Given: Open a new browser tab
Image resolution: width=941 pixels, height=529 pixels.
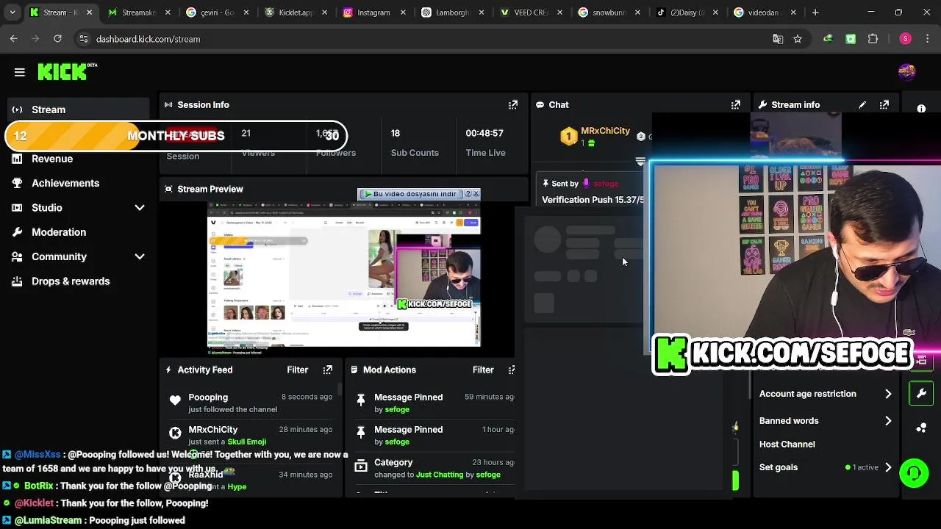Looking at the screenshot, I should 815,12.
